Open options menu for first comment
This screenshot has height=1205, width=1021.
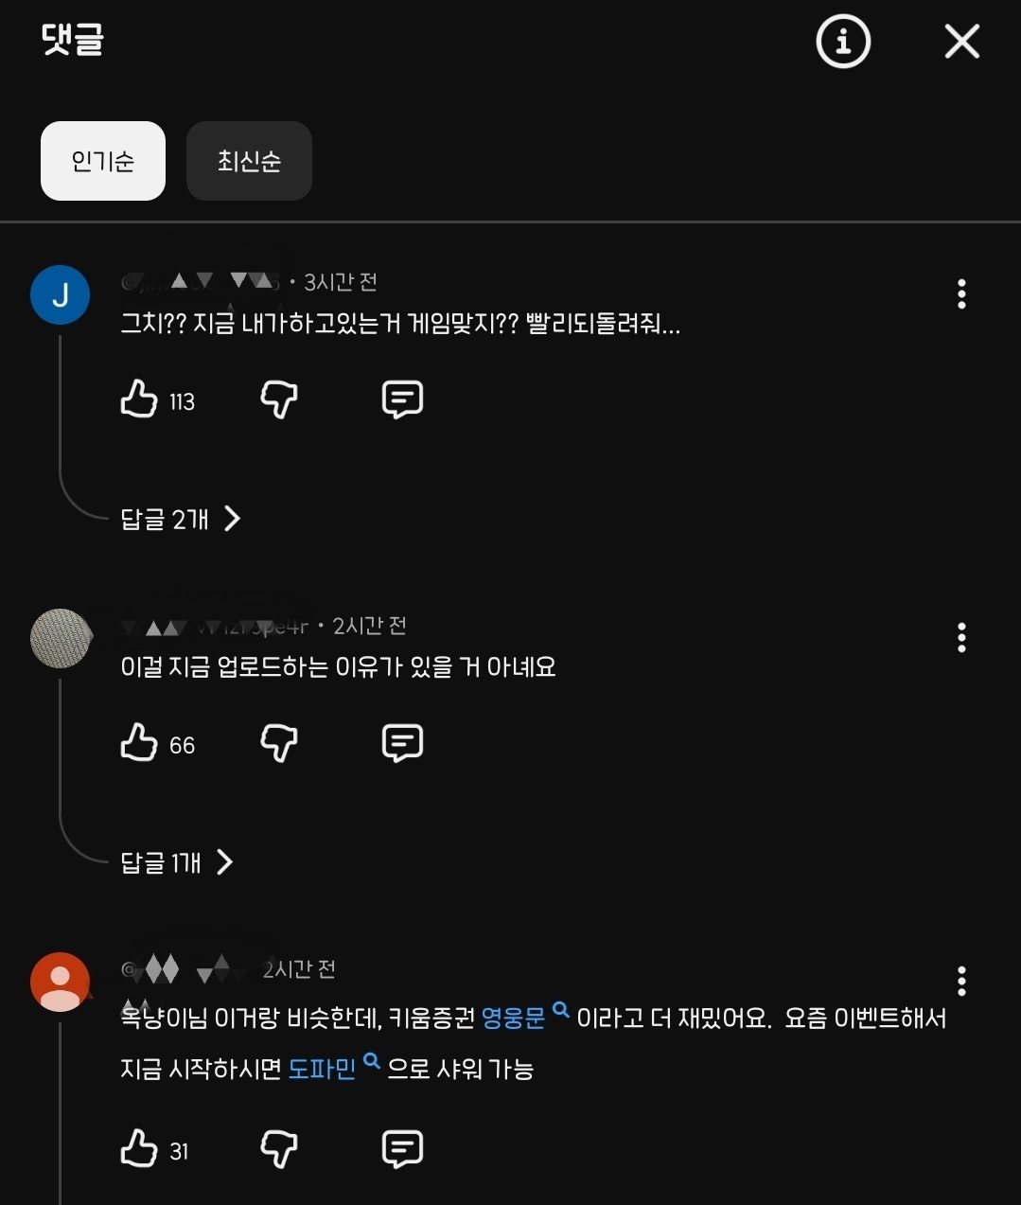pos(961,294)
